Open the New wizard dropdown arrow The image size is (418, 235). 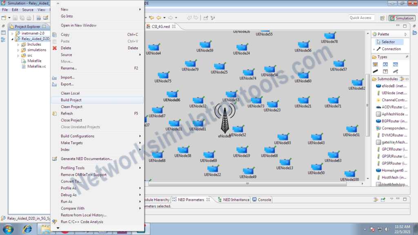pyautogui.click(x=9, y=18)
